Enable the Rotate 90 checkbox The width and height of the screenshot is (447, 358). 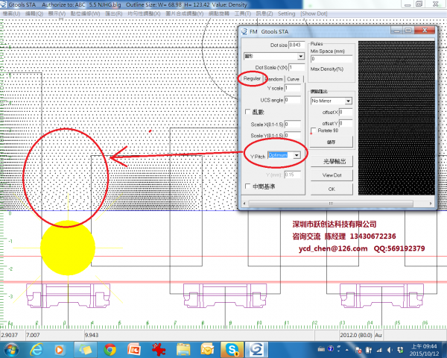(x=313, y=130)
